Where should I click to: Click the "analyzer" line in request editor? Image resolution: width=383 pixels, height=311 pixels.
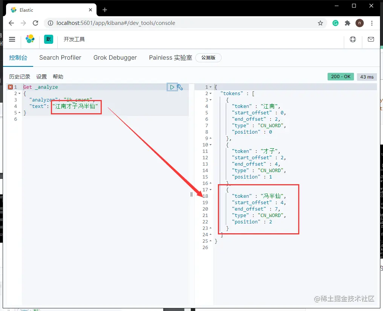pyautogui.click(x=62, y=100)
